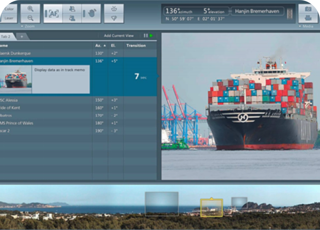The width and height of the screenshot is (320, 230).
Task: Pause the view tour
Action: tap(146, 36)
